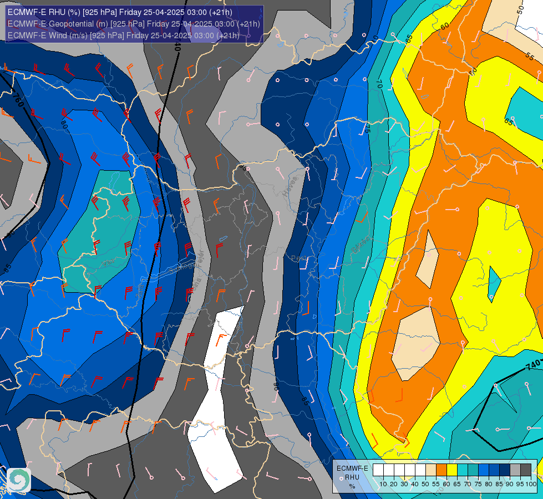Click the legend value label 100
The image size is (543, 499).
tap(531, 484)
